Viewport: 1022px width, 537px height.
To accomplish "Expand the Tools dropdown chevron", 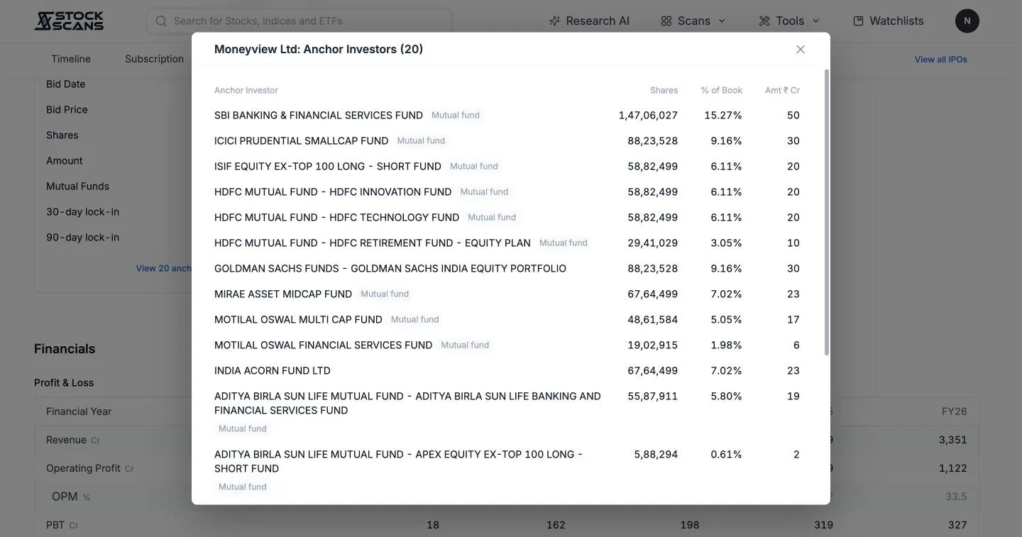I will click(815, 21).
